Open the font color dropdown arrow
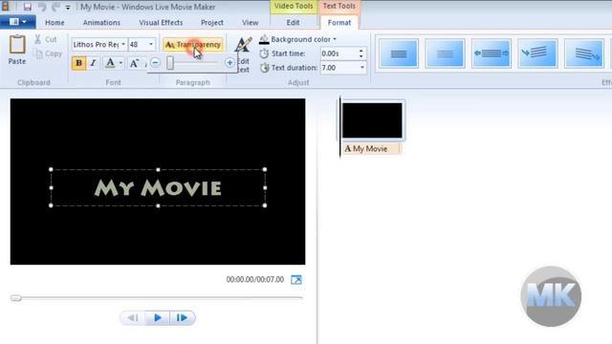 pyautogui.click(x=120, y=63)
